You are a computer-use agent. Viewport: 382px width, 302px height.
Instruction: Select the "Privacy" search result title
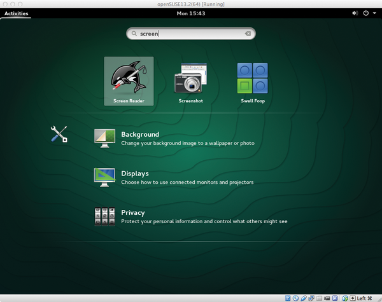click(133, 213)
